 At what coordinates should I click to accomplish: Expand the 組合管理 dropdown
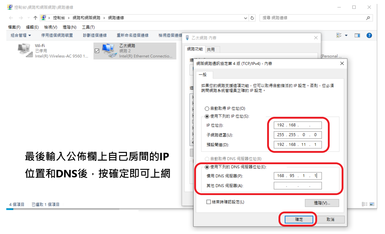[x=21, y=35]
